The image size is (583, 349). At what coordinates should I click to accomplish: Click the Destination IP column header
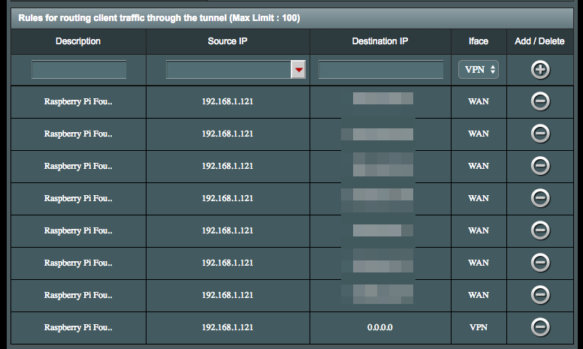tap(380, 41)
